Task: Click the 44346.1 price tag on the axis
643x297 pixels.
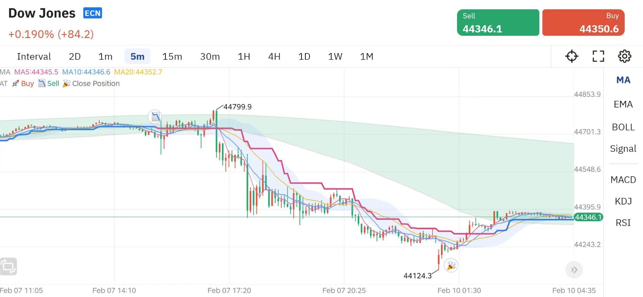Action: point(588,217)
